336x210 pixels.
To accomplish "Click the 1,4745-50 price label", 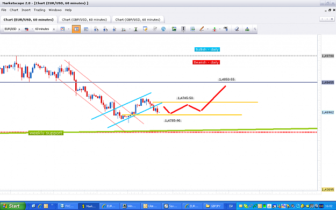I will click(185, 98).
